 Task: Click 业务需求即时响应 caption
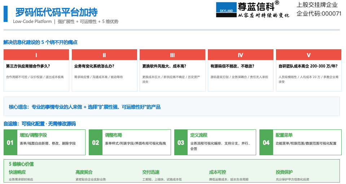coord(21,179)
